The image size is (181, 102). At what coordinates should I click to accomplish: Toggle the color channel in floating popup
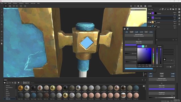tap(127, 32)
